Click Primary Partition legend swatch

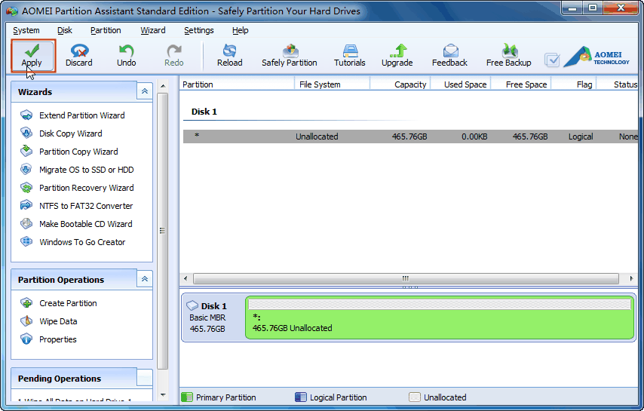click(x=187, y=397)
